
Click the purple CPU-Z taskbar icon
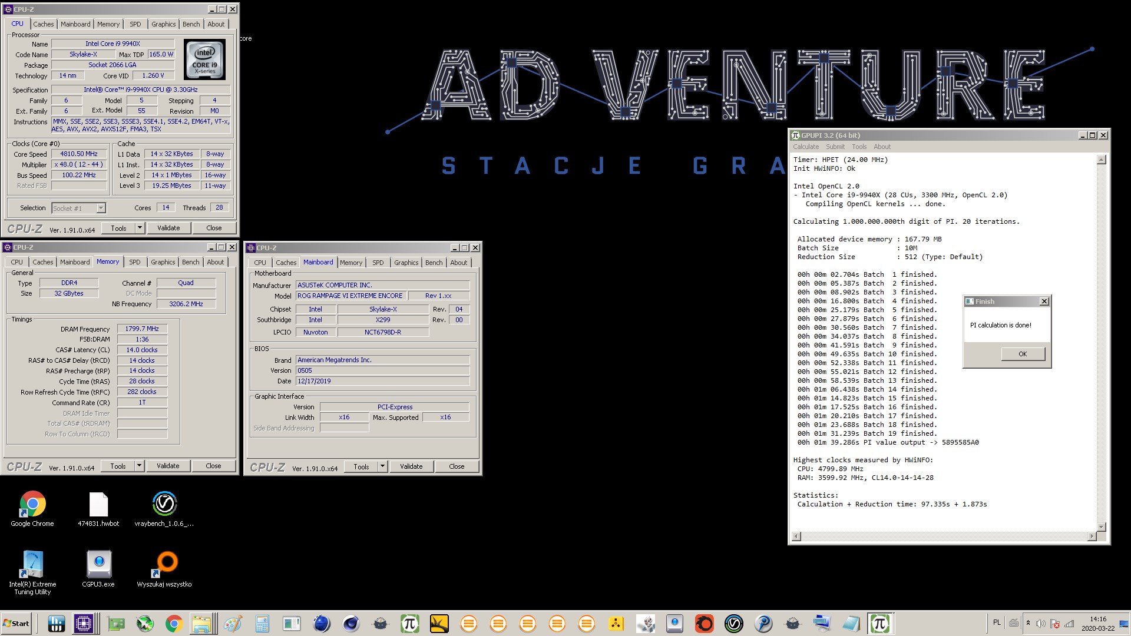(84, 624)
